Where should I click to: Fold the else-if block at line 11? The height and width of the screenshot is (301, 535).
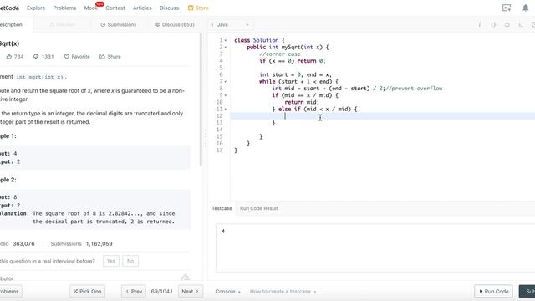[226, 110]
